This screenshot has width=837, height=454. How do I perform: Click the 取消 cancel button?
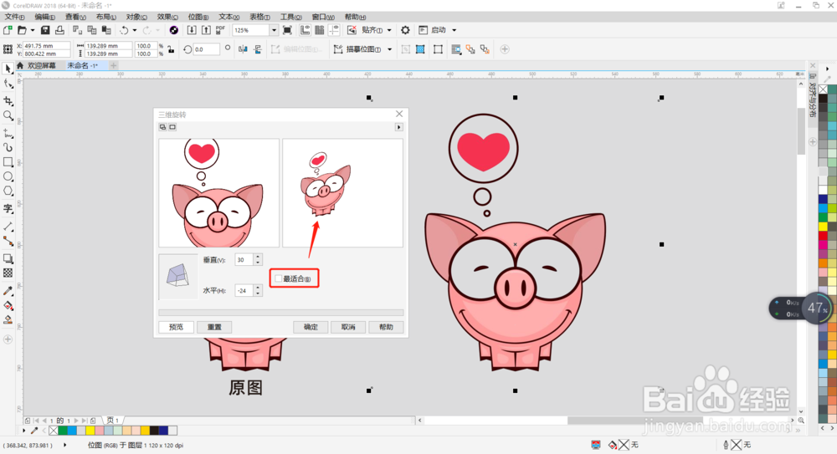point(348,327)
